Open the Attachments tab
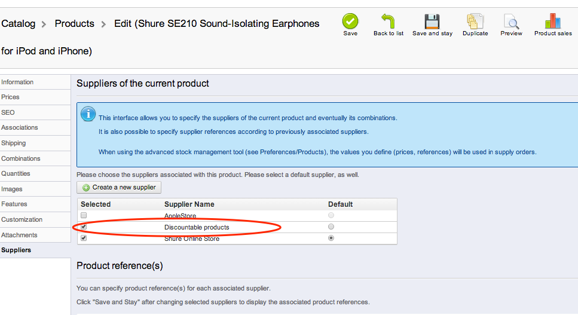This screenshot has height=315, width=578. 19,235
